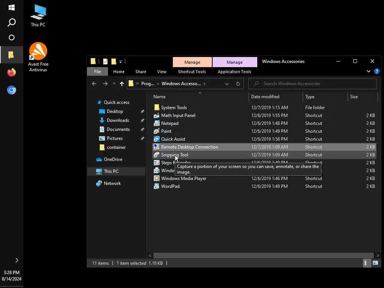Go up one folder level
The image size is (384, 288).
click(x=122, y=84)
